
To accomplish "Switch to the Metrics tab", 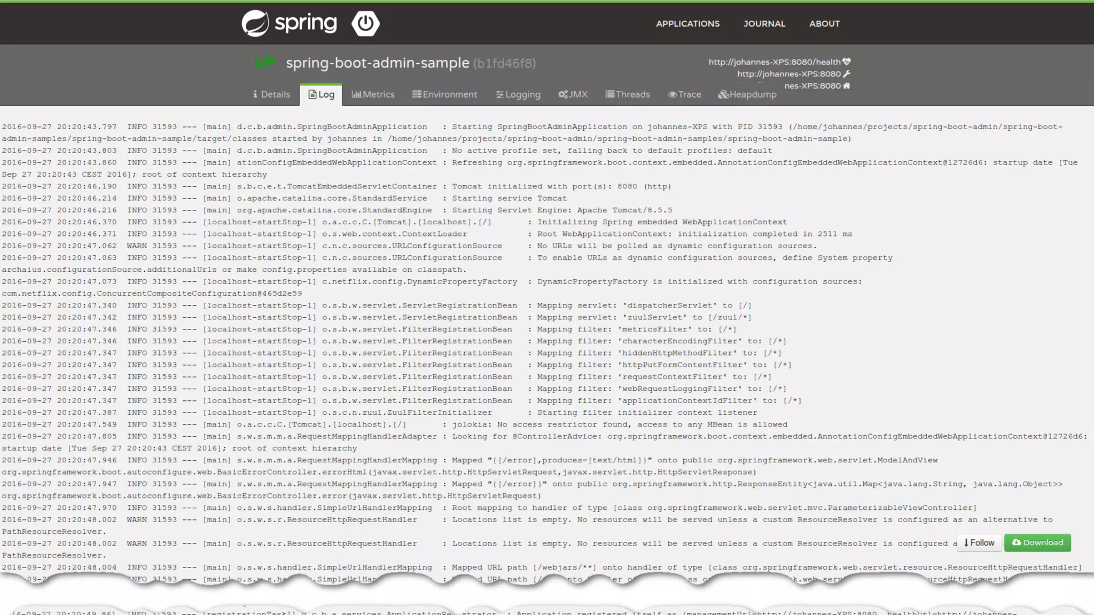I will click(373, 94).
